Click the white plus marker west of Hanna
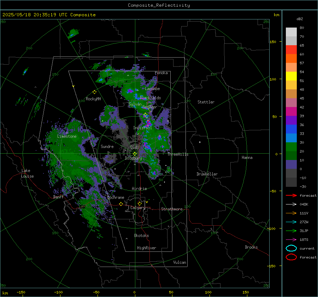The image size is (318, 297). pyautogui.click(x=200, y=142)
